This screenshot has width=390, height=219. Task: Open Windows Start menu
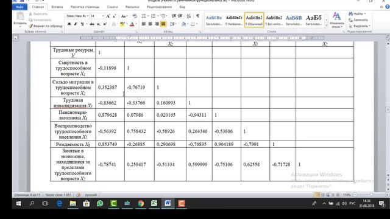[x=18, y=204]
